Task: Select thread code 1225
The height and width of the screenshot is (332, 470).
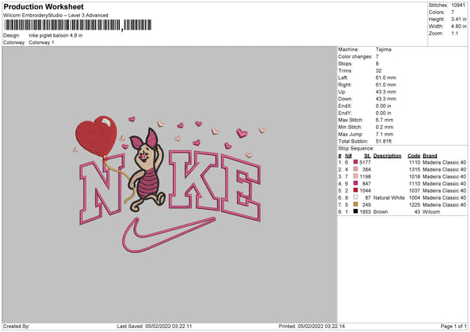Action: [x=414, y=204]
